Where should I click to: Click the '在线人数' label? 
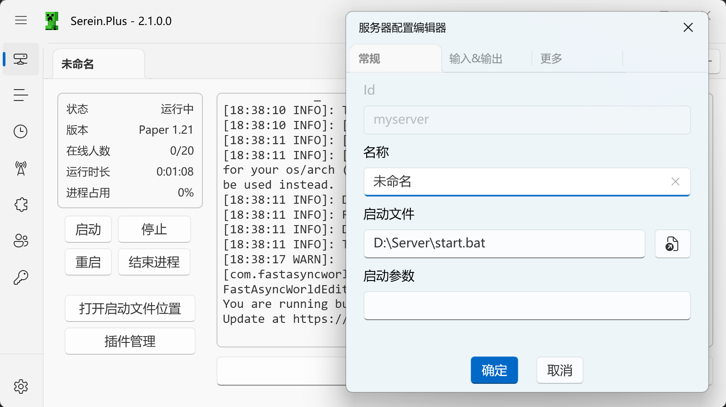(x=88, y=151)
